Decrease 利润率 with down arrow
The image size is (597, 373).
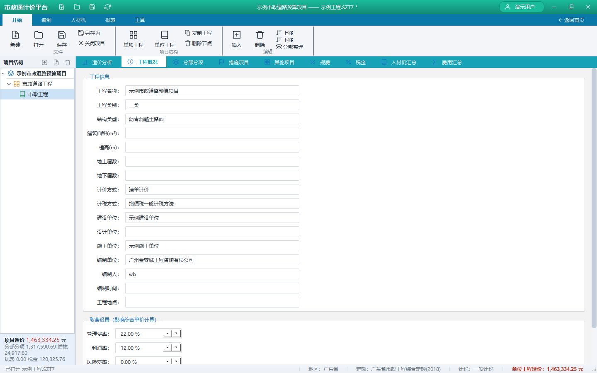(176, 348)
